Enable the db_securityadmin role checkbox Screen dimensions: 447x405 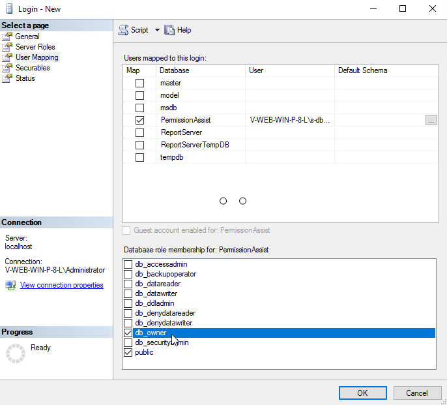click(x=128, y=342)
